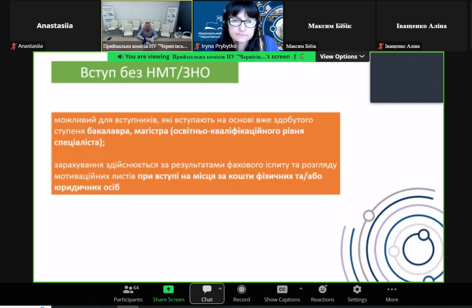
Task: Expand the chevron next to Chat
Action: tap(221, 289)
